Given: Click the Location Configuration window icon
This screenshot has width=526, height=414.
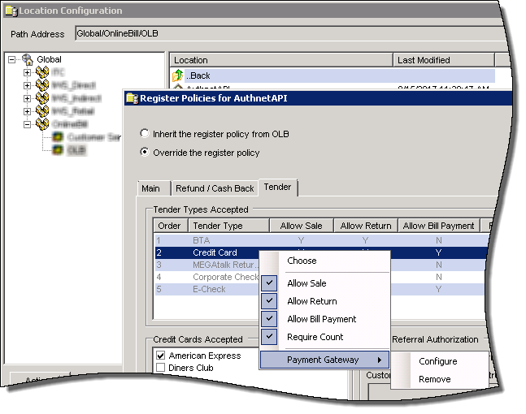Looking at the screenshot, I should click(11, 11).
